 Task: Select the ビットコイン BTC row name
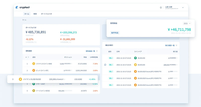pos(42,70)
